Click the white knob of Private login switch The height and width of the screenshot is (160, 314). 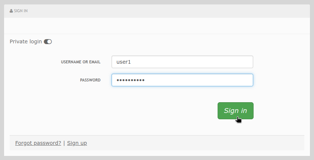point(49,41)
